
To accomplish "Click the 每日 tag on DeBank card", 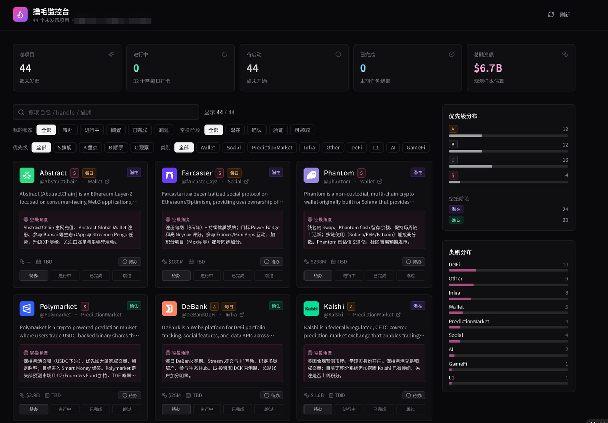I will click(230, 307).
